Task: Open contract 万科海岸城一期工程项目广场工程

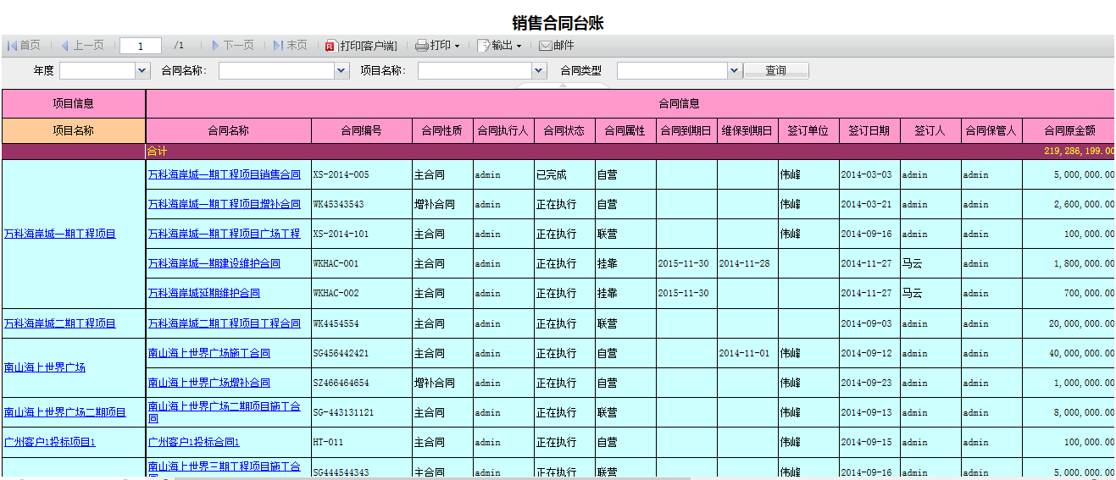Action: click(225, 234)
